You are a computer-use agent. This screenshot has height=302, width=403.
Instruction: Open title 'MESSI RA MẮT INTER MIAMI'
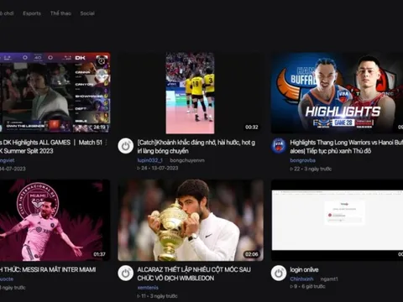click(x=48, y=269)
